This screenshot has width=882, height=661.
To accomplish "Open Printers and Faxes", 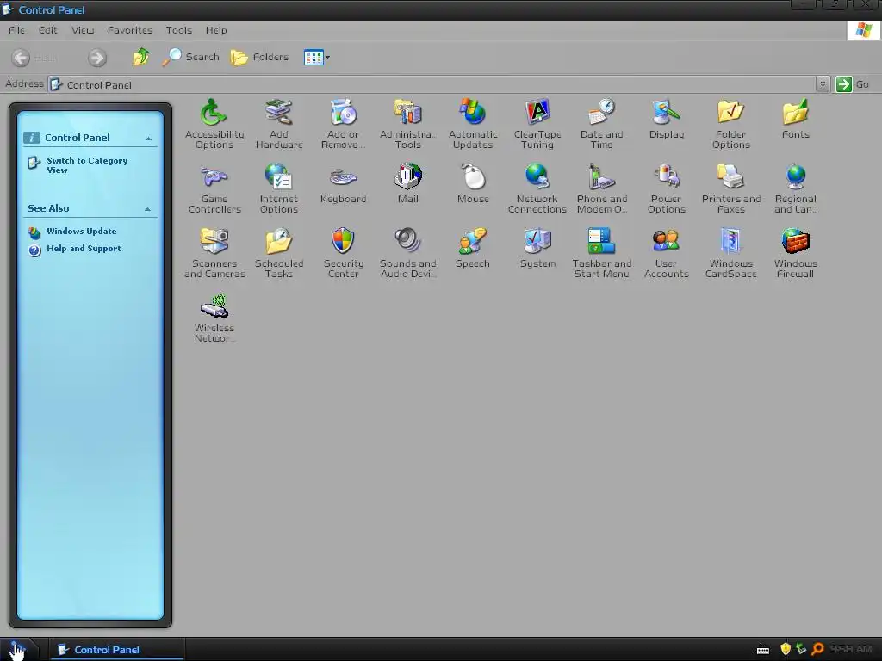I will [730, 188].
